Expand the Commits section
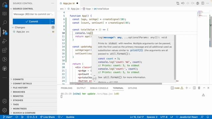Viewport: 212px width, 119px height. coord(33,79)
